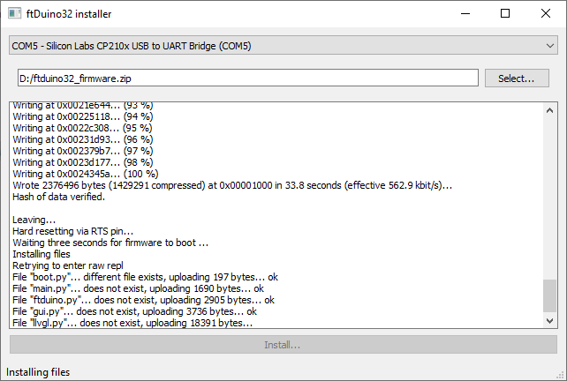Image resolution: width=567 pixels, height=381 pixels.
Task: Minimize the installer window
Action: click(465, 14)
